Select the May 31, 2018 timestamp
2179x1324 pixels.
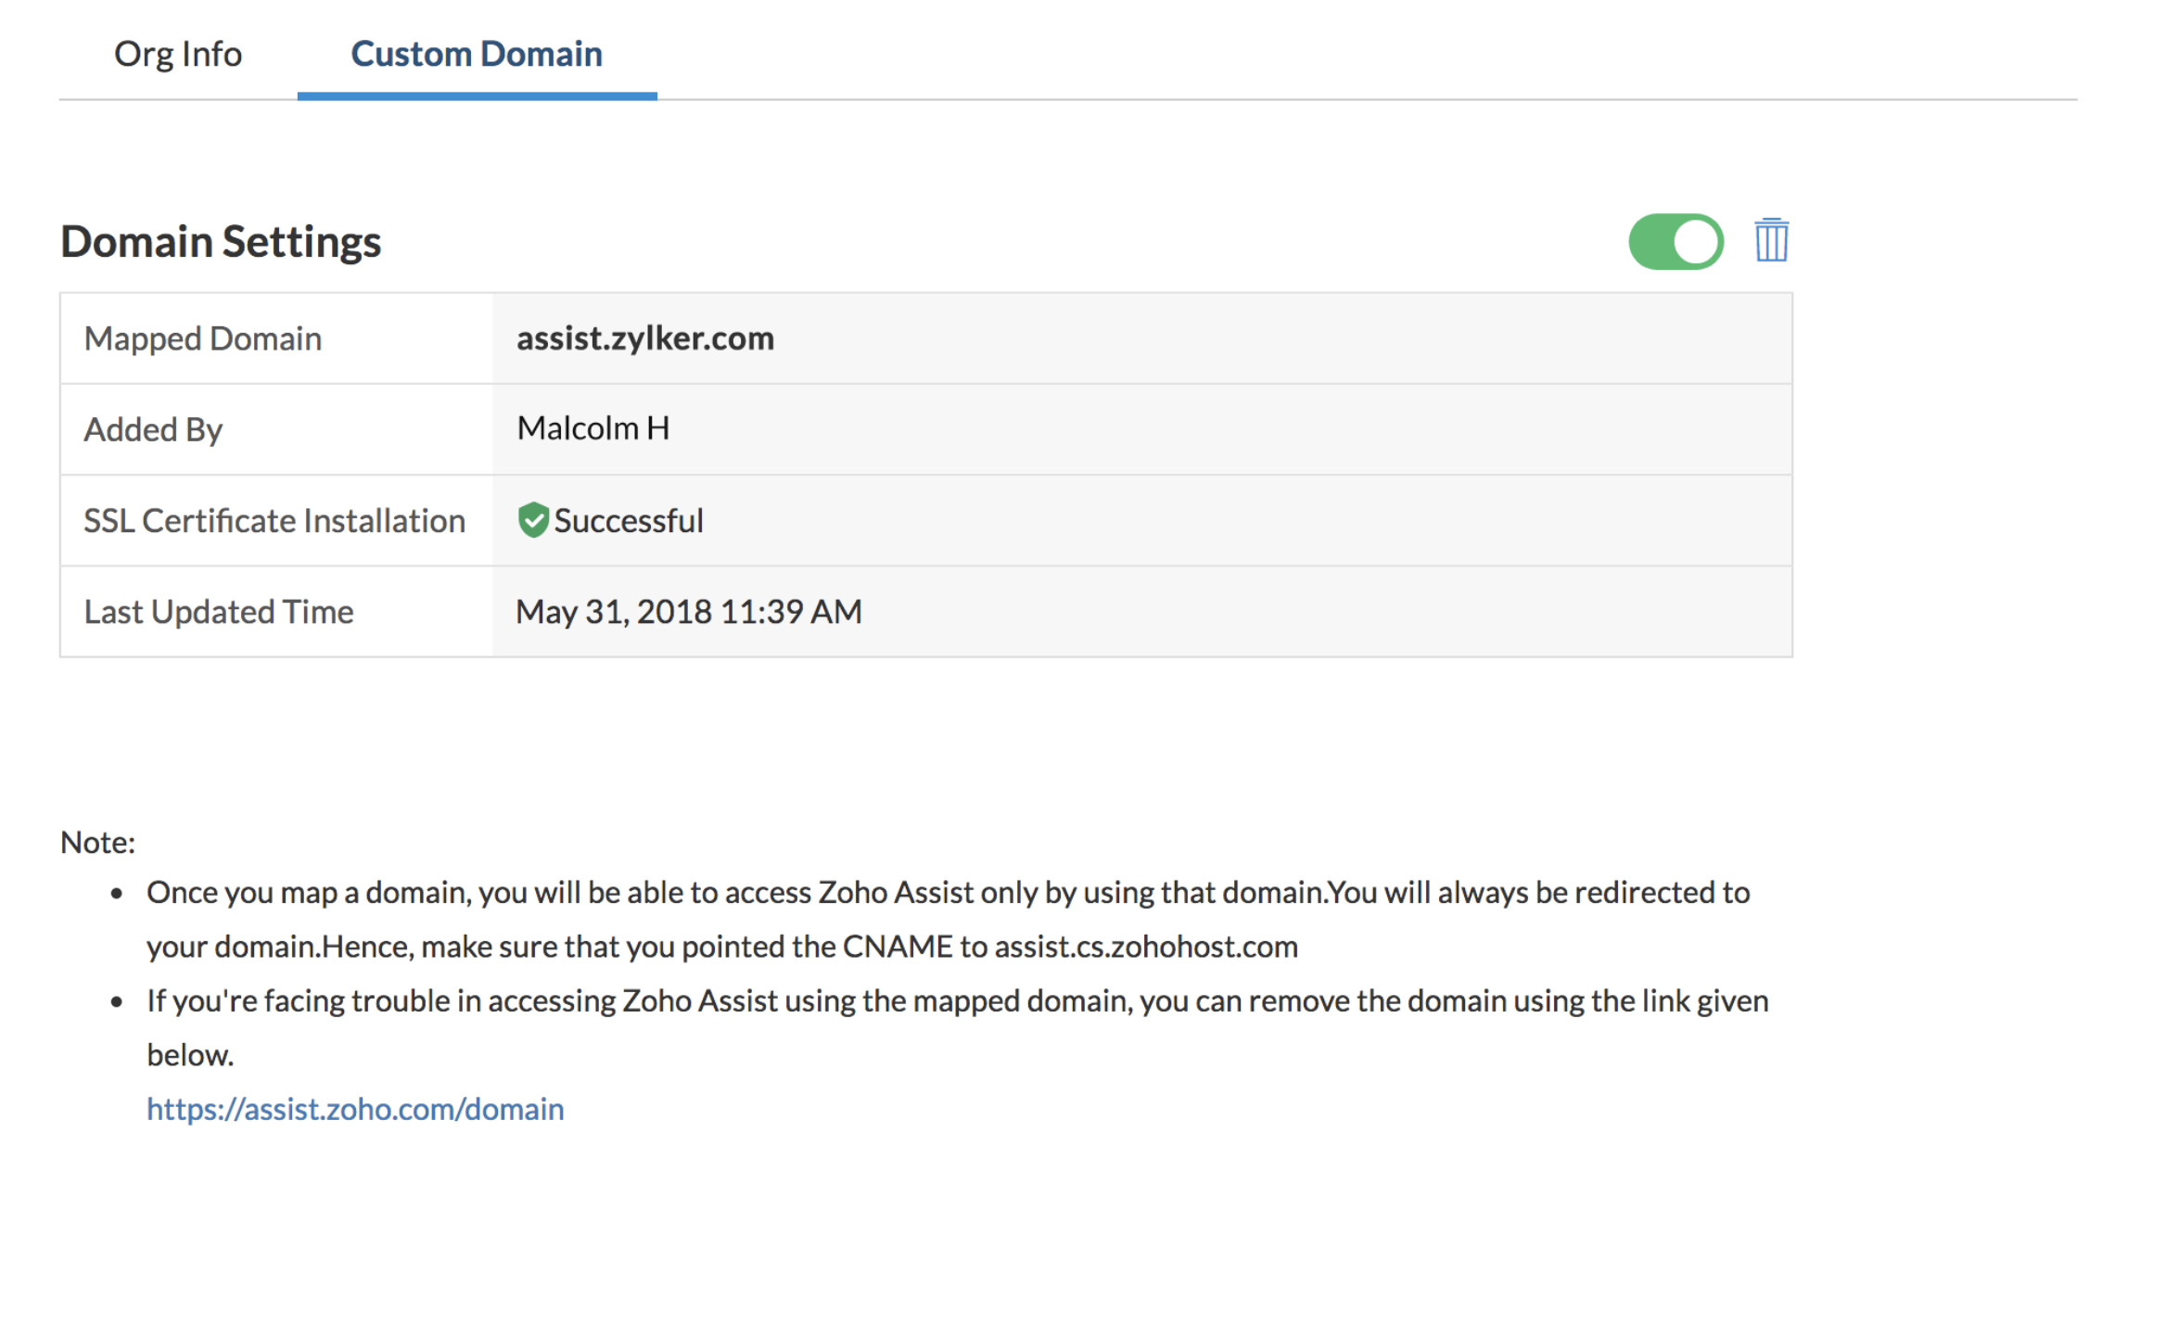tap(688, 612)
